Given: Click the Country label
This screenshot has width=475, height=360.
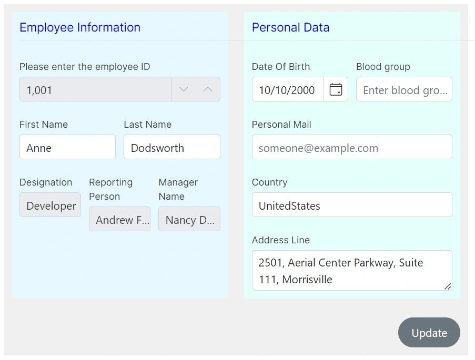Looking at the screenshot, I should coord(270,182).
